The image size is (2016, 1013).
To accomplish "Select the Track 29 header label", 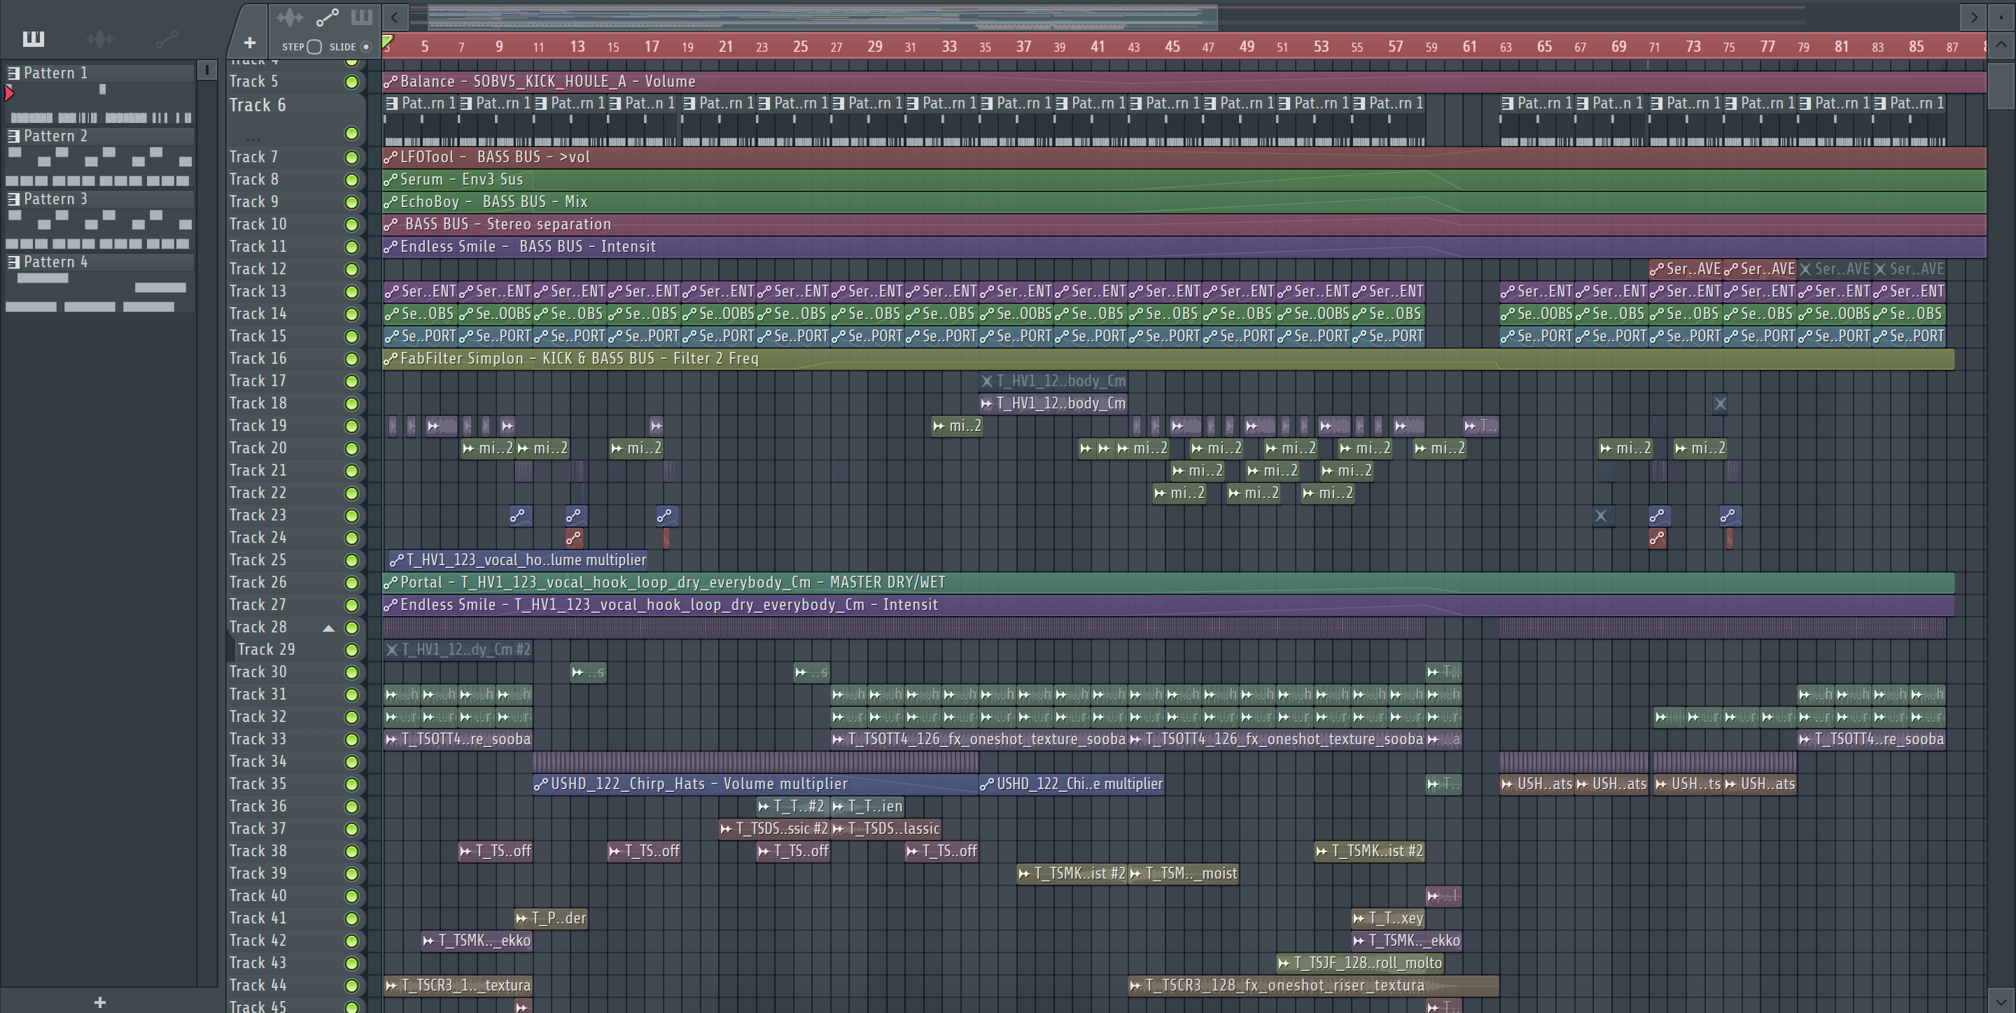I will [x=266, y=649].
